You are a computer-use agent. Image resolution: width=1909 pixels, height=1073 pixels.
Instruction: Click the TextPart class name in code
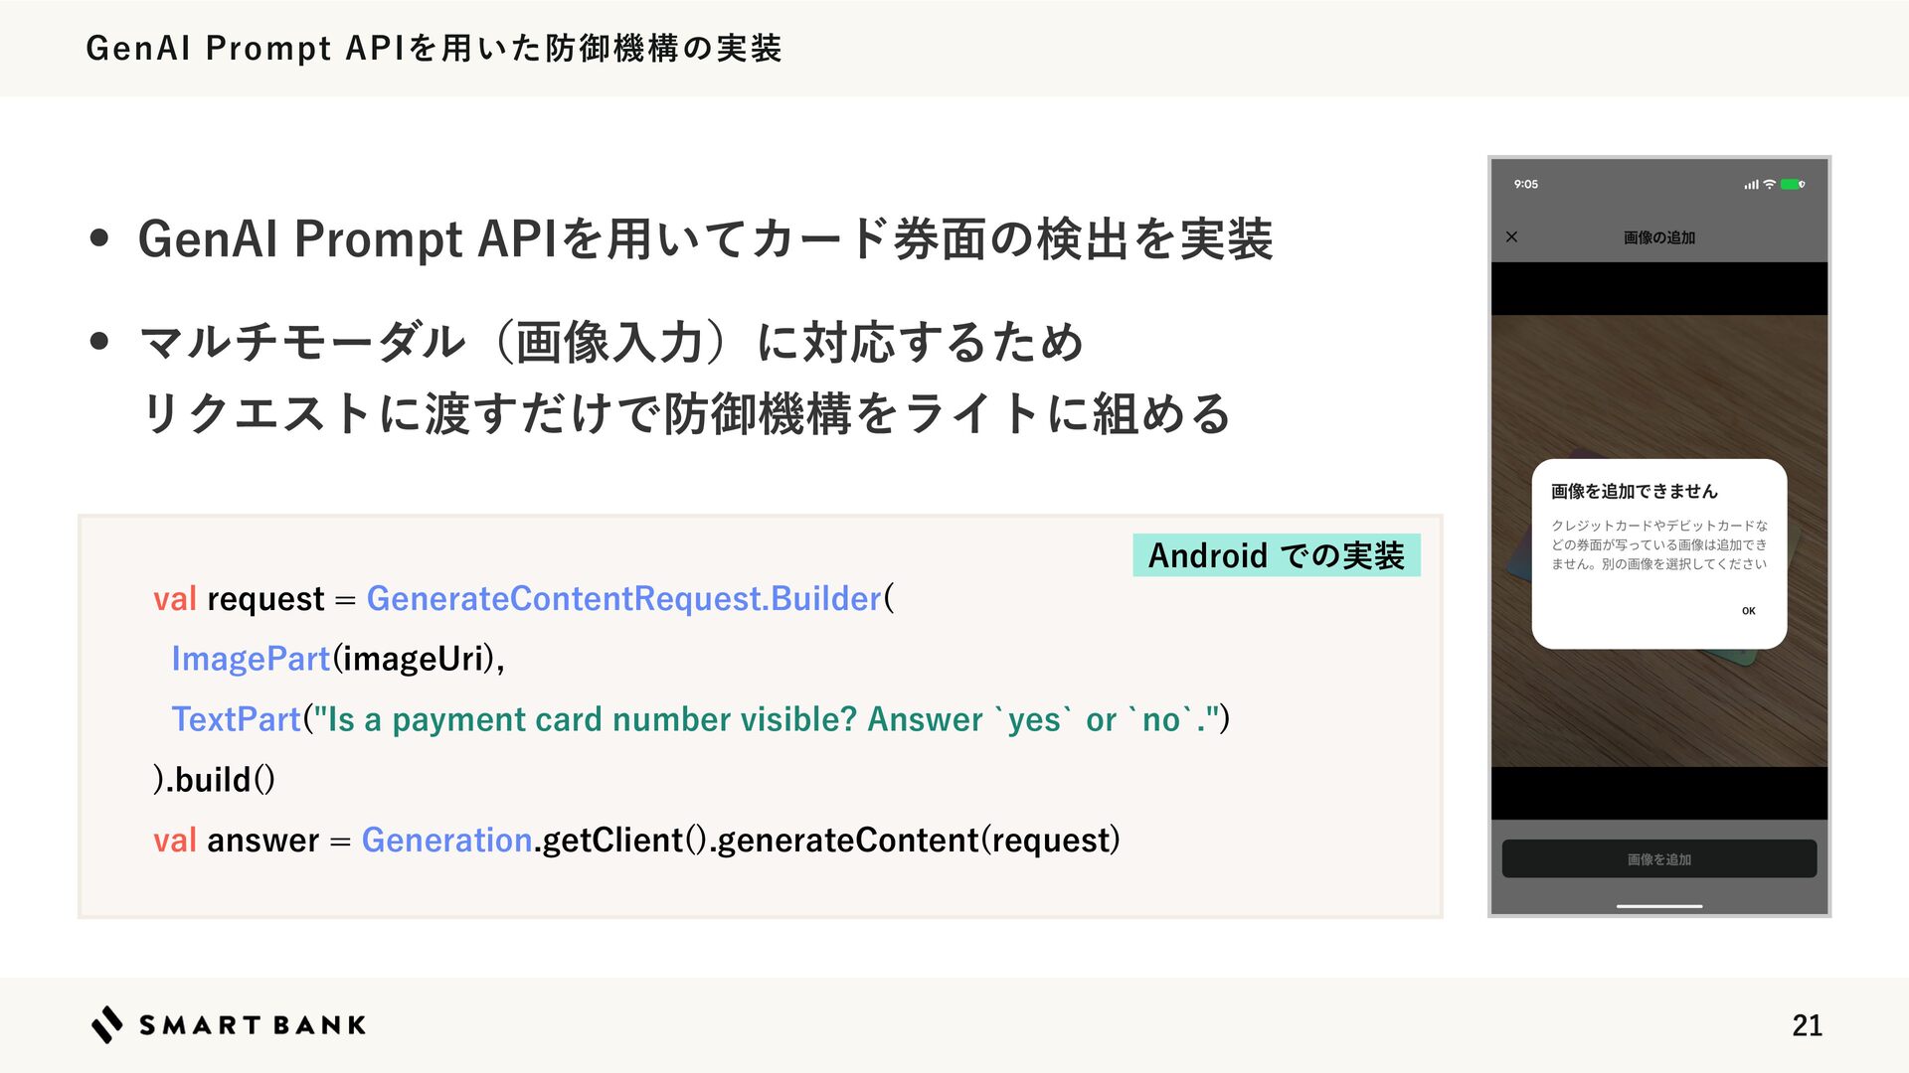point(236,719)
